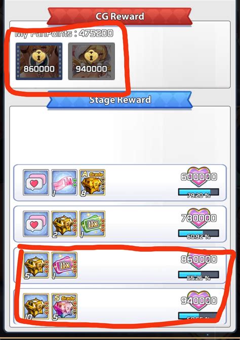Select the gold chest with quantity 5

(36, 265)
